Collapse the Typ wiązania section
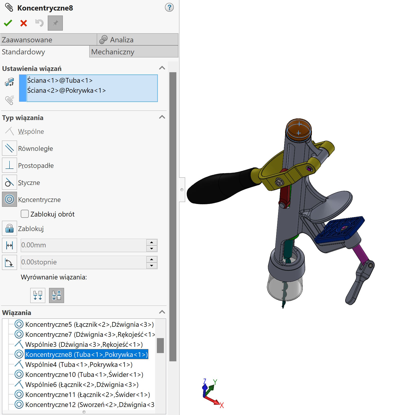 [162, 117]
